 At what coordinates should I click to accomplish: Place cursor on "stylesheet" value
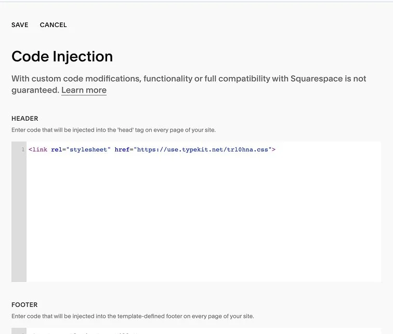(88, 150)
